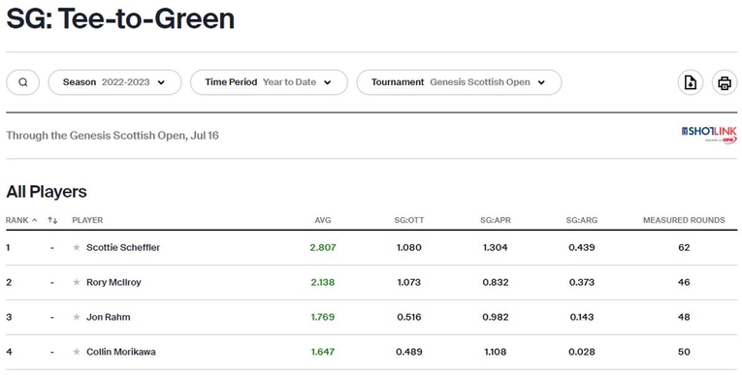The width and height of the screenshot is (742, 375).
Task: Click the search magnifier icon button
Action: [x=22, y=82]
